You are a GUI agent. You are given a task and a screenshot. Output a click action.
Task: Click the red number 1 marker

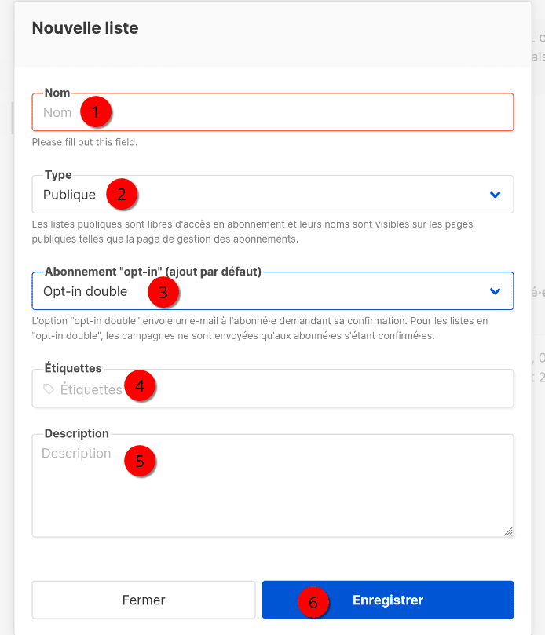point(96,112)
